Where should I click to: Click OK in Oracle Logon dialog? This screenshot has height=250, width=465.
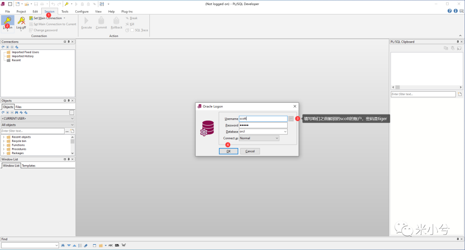click(x=228, y=151)
